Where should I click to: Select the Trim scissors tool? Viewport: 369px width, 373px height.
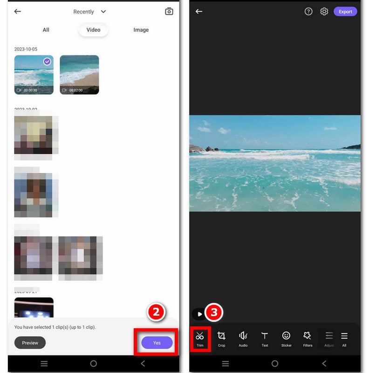pos(200,339)
